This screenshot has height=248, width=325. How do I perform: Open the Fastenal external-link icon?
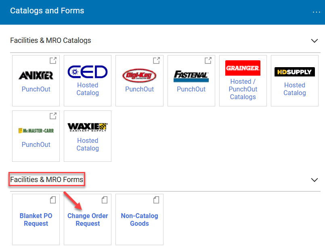click(208, 60)
